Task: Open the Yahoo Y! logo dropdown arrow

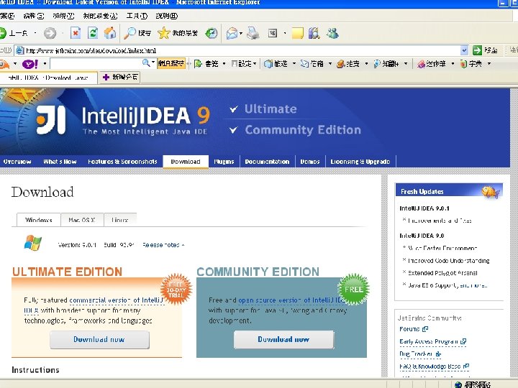Action: [45, 64]
